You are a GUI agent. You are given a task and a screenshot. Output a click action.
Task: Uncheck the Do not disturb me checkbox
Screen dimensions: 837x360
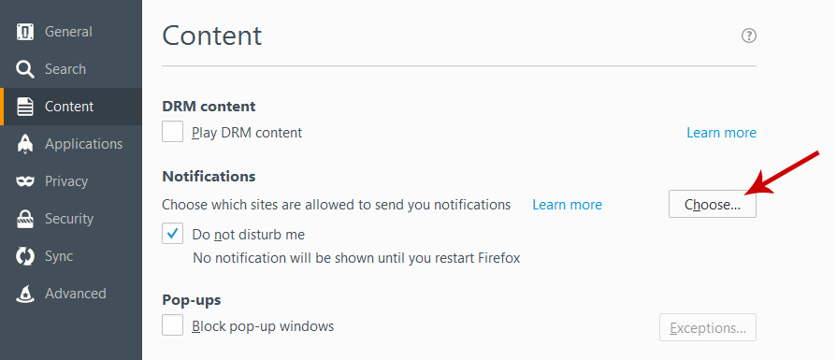172,234
